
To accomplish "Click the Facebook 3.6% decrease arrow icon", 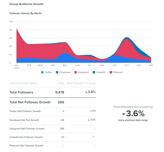I will [x=88, y=120].
